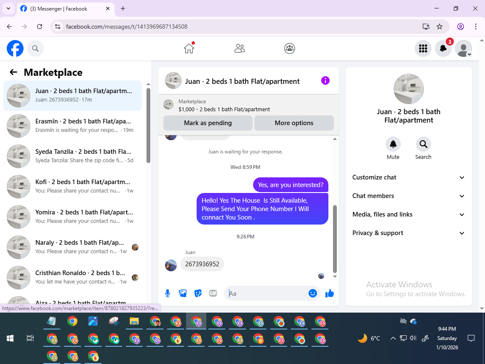Viewport: 485px width, 364px height.
Task: Open Cristhian Ronaldo conversation
Action: [x=72, y=277]
